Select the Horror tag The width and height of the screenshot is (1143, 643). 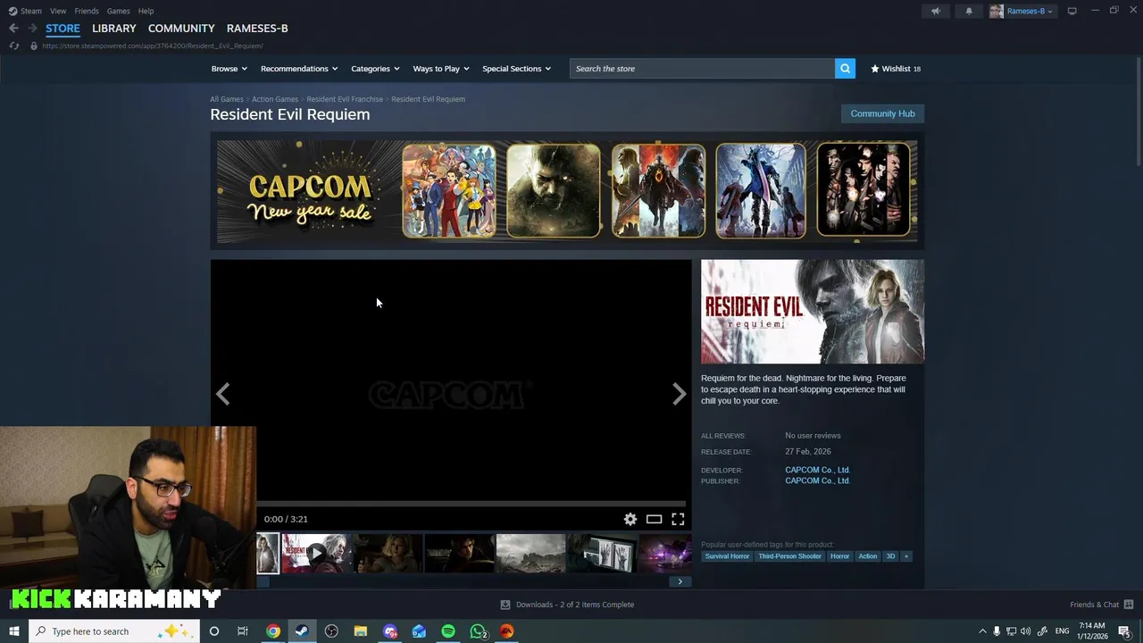point(839,556)
